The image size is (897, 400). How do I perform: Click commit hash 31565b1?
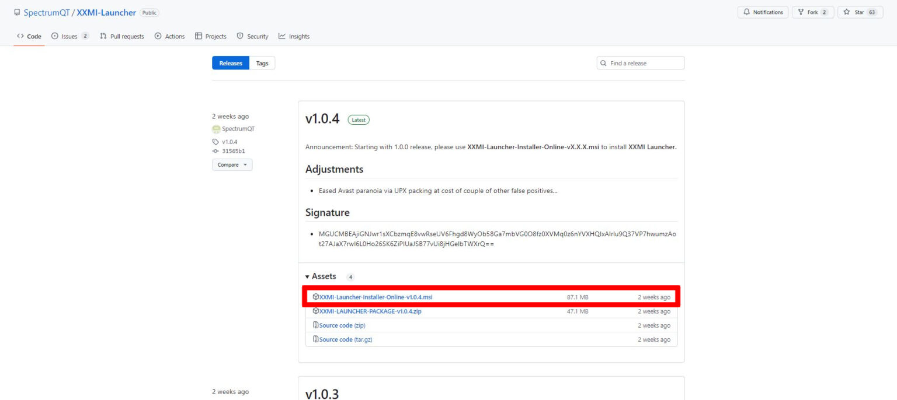(x=232, y=151)
